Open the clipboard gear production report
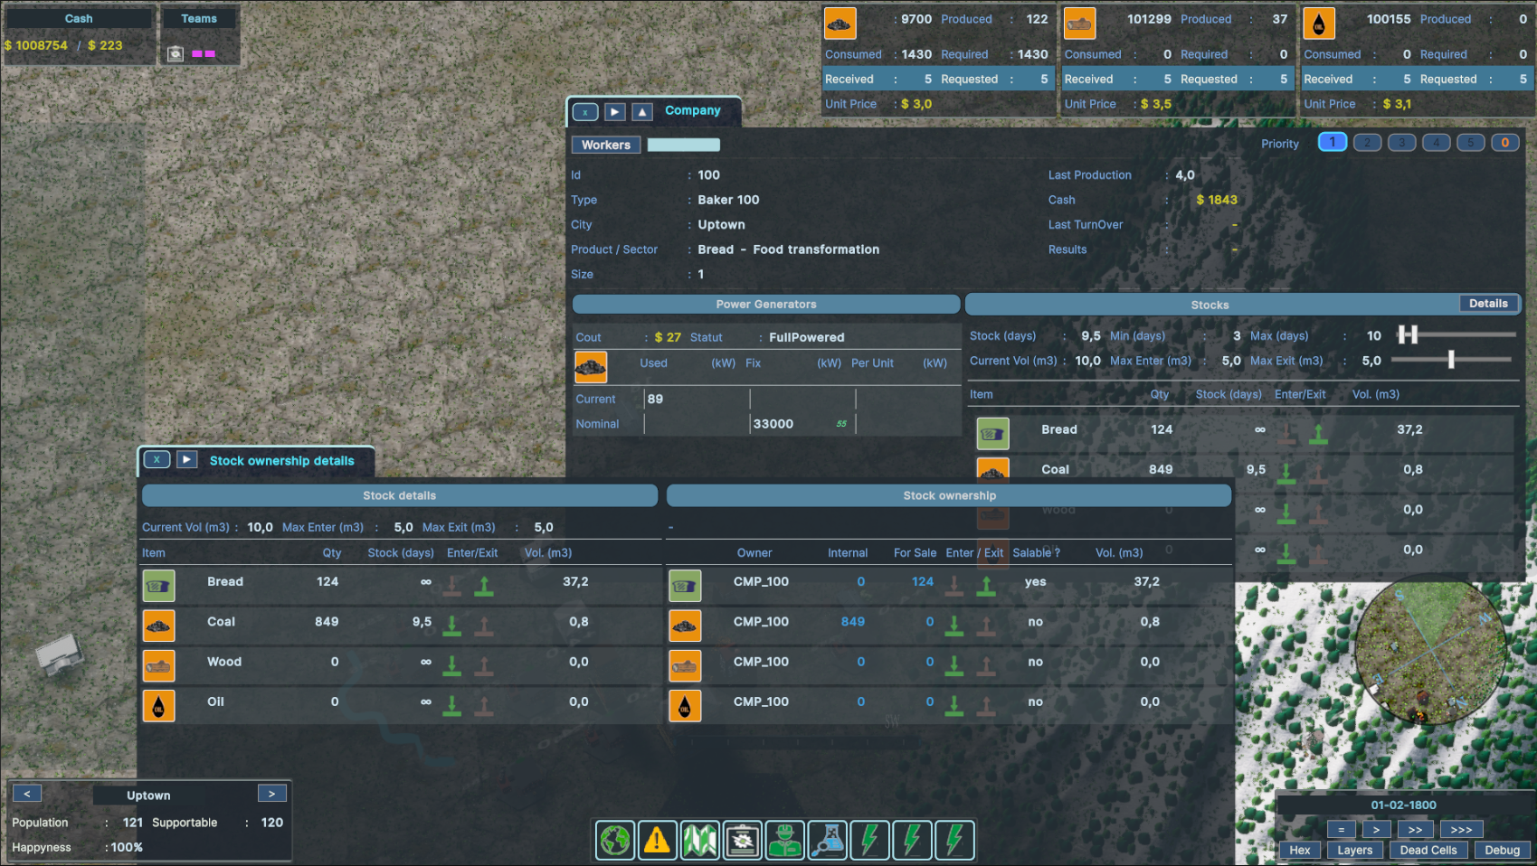The width and height of the screenshot is (1537, 866). pyautogui.click(x=743, y=840)
